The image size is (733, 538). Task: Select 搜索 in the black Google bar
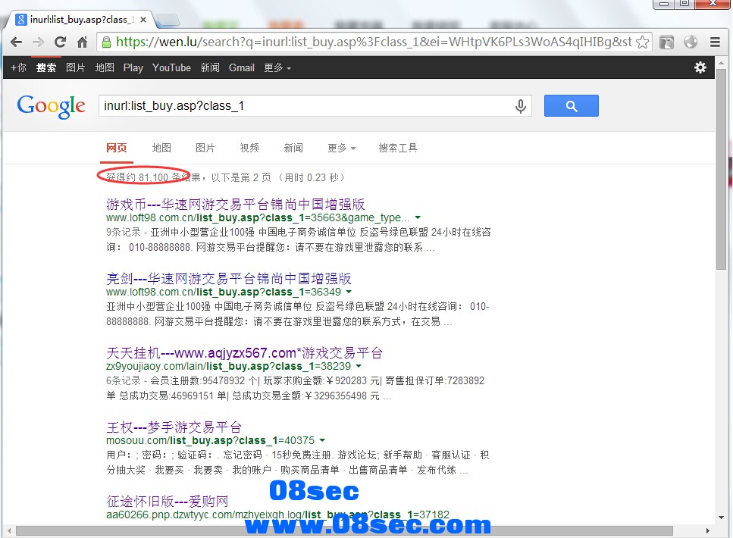46,67
